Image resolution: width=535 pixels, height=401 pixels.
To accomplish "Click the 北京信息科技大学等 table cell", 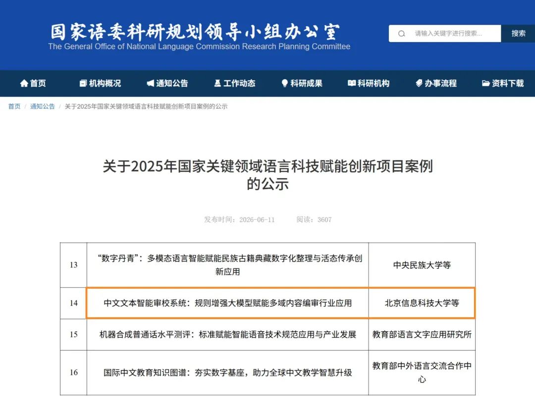I will click(x=422, y=303).
